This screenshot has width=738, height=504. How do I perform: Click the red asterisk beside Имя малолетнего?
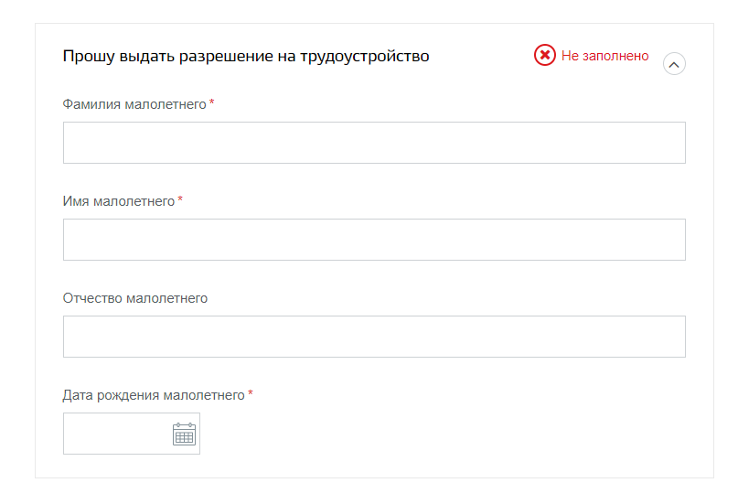click(x=180, y=199)
